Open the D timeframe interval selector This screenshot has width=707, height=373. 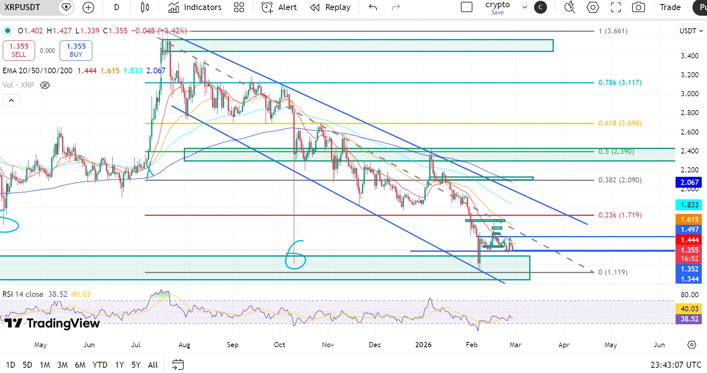coord(116,7)
